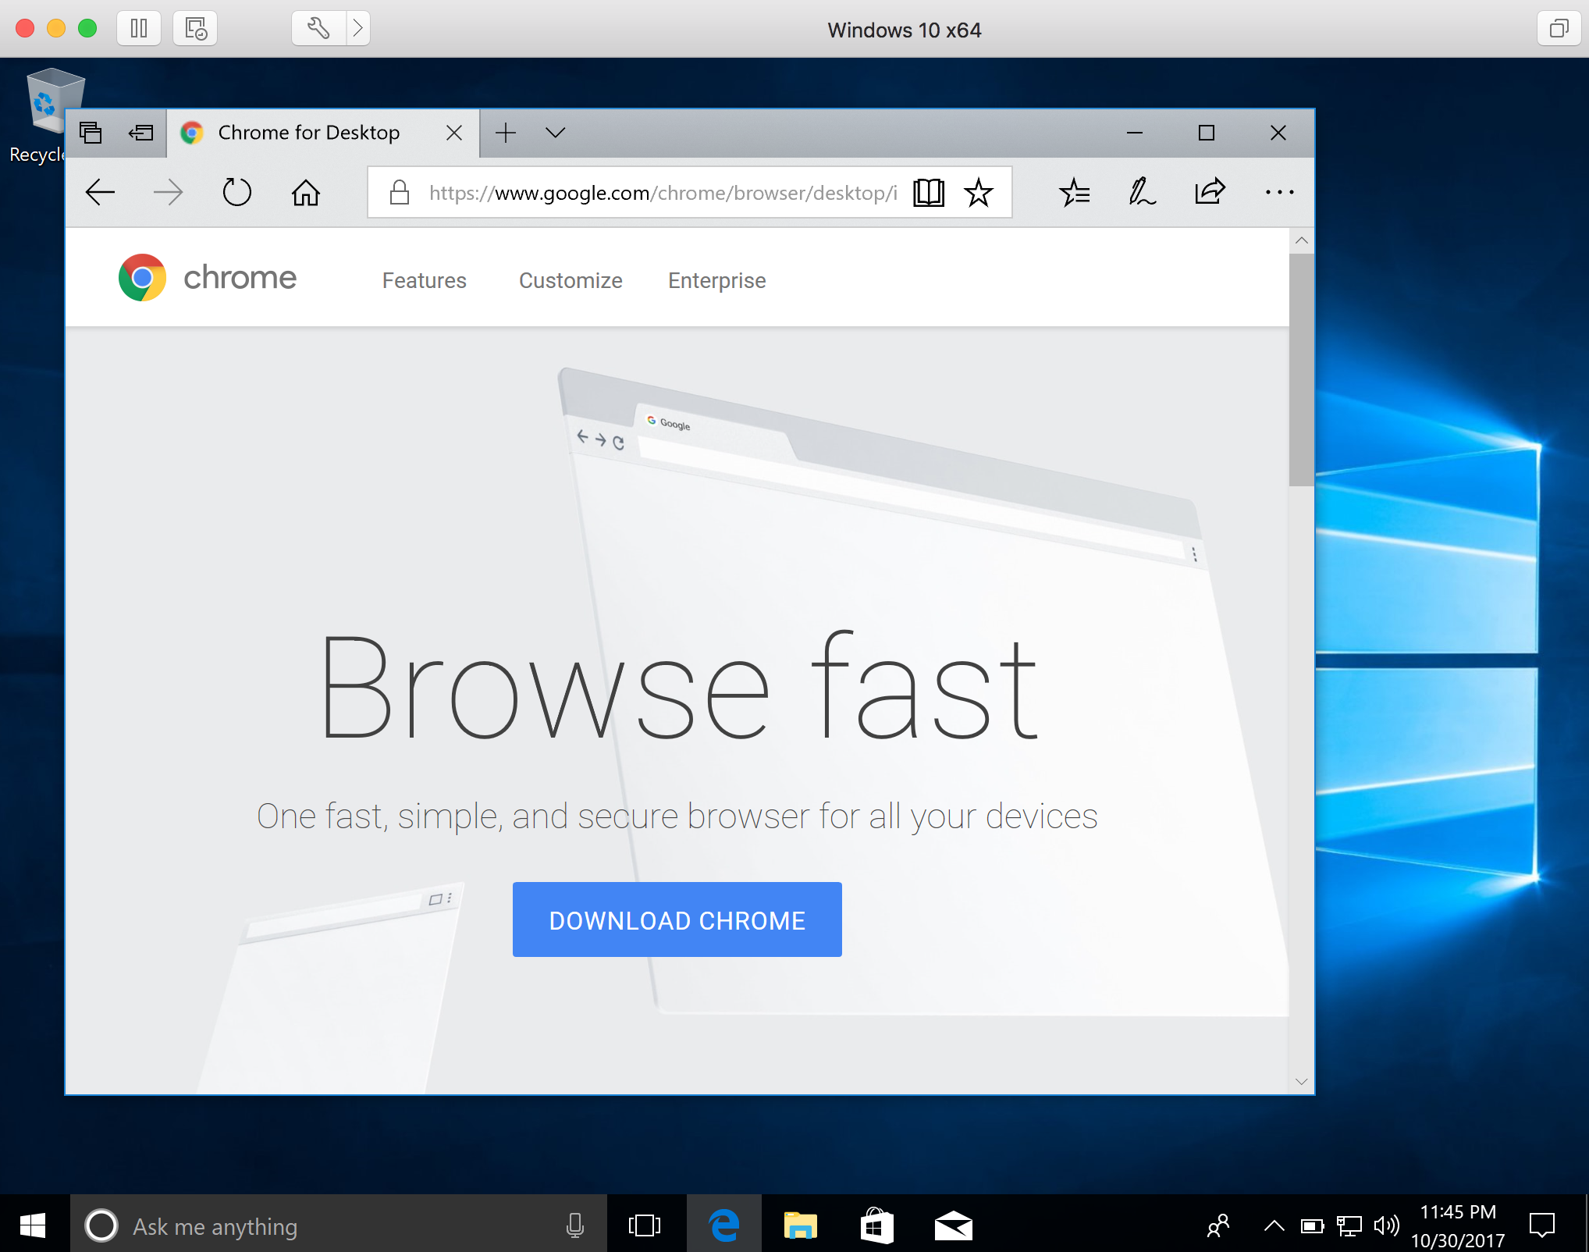Open the Features nav link
The width and height of the screenshot is (1589, 1252).
coord(424,280)
